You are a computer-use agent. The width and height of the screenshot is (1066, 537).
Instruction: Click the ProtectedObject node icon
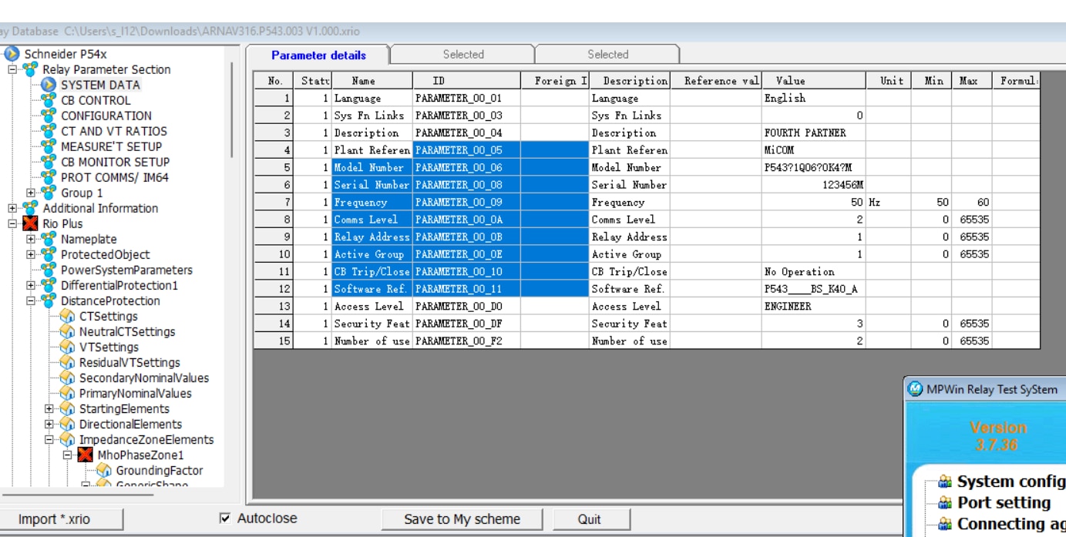pos(49,254)
